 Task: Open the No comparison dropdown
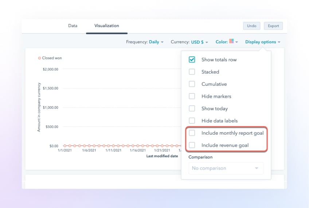click(226, 168)
